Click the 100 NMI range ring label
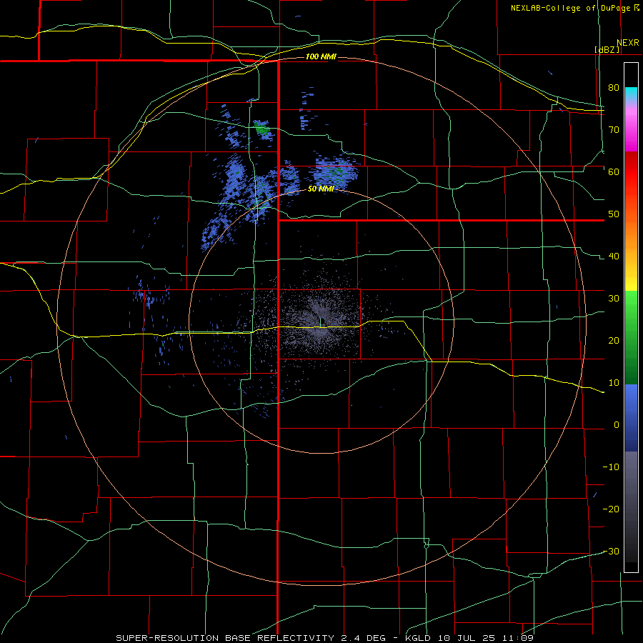This screenshot has height=643, width=643. [x=321, y=56]
